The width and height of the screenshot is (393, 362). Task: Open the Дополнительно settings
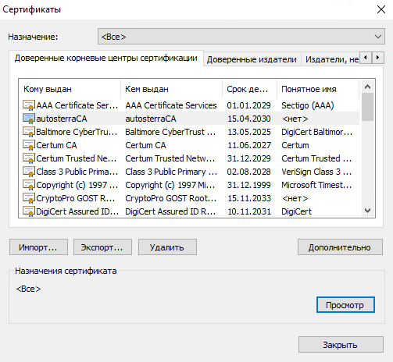[340, 247]
